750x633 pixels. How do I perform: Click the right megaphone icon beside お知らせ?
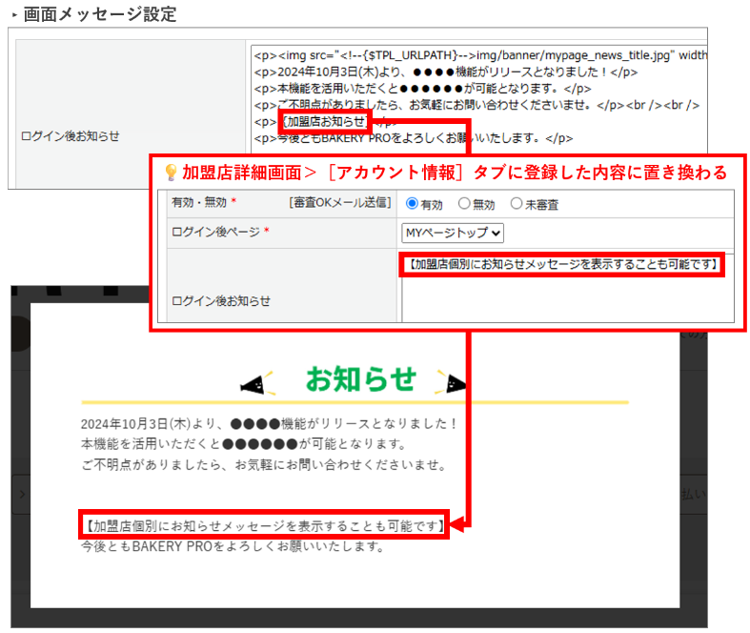[x=451, y=382]
